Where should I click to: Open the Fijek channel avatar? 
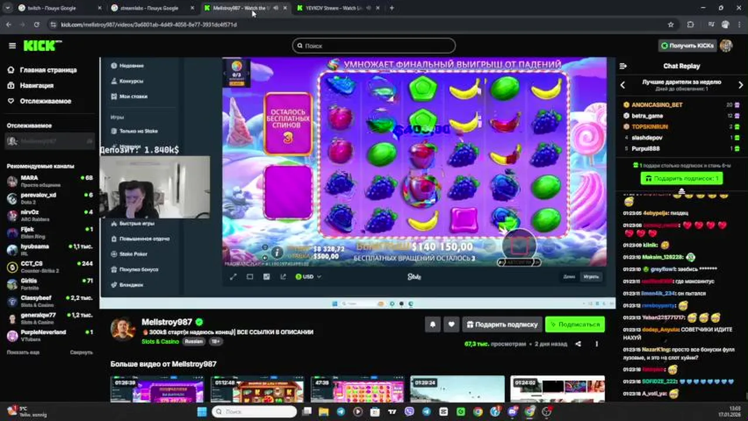click(12, 232)
